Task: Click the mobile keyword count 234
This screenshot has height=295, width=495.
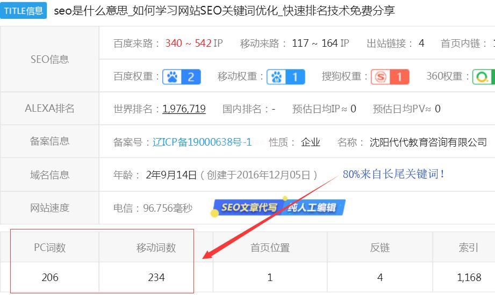Action: point(156,277)
